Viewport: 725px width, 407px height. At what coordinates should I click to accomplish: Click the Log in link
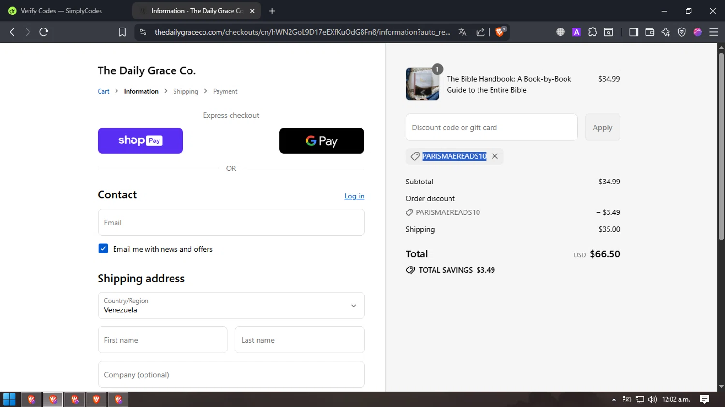coord(354,196)
